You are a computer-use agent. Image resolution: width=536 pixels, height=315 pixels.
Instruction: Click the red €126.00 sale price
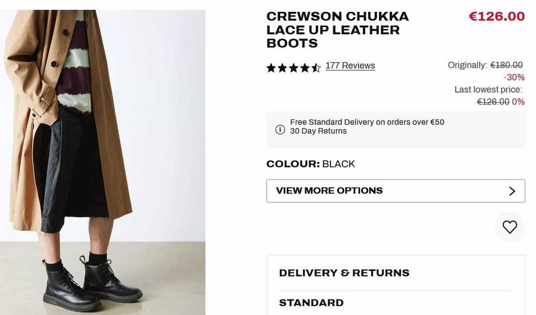pos(496,17)
